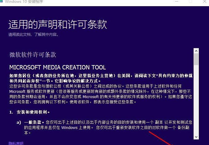Click the line starting Microsoft 服务或软件更新
209x145 pixels.
point(100,92)
